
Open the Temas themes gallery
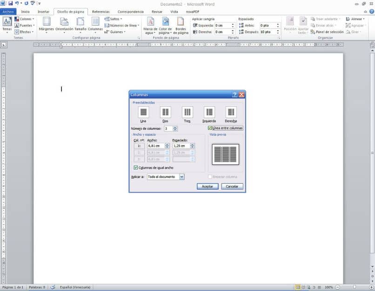(7, 25)
